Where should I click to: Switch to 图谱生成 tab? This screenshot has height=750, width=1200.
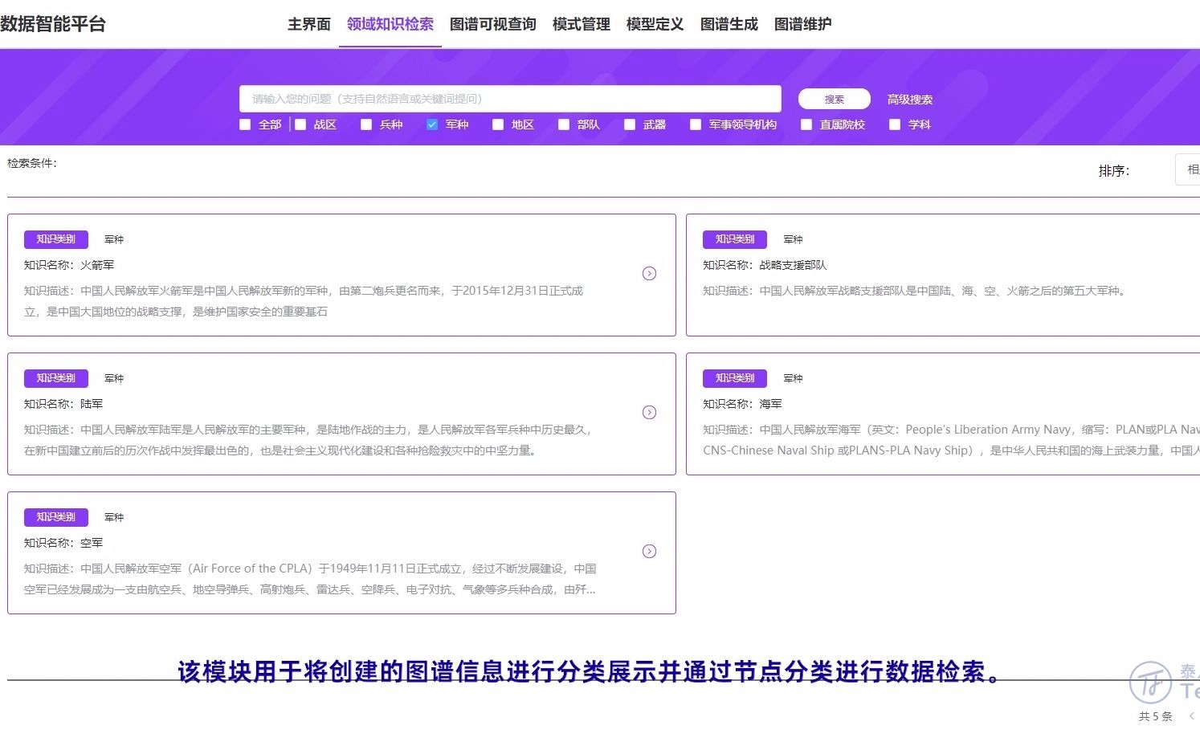click(x=729, y=24)
